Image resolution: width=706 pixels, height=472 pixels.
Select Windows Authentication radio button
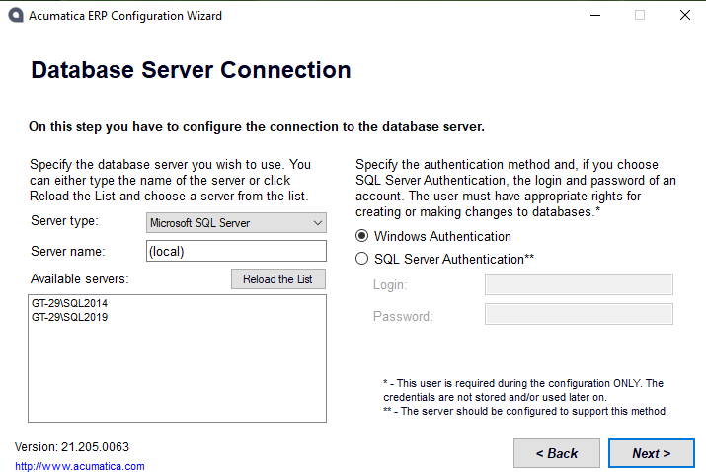pos(362,236)
